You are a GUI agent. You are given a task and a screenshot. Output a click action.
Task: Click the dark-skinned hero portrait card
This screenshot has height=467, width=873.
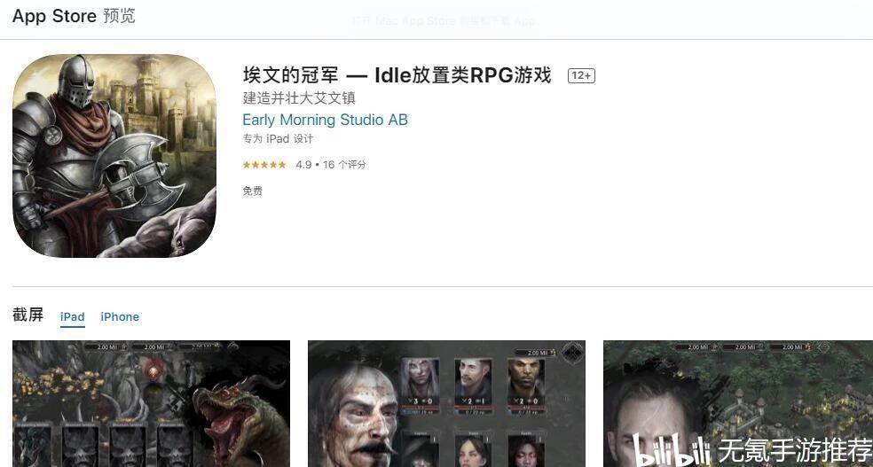[525, 385]
